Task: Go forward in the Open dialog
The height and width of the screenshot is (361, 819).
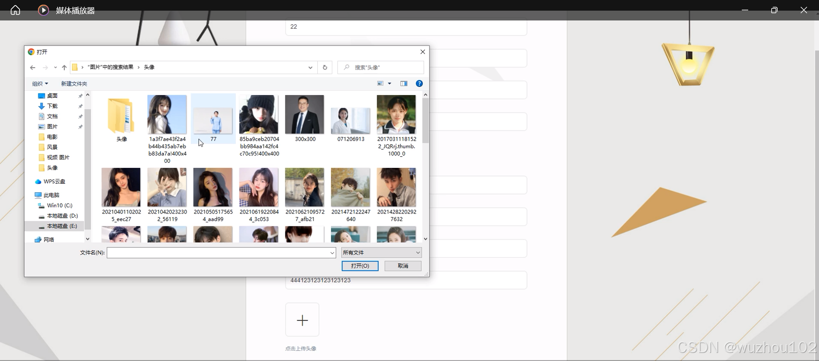Action: [45, 67]
